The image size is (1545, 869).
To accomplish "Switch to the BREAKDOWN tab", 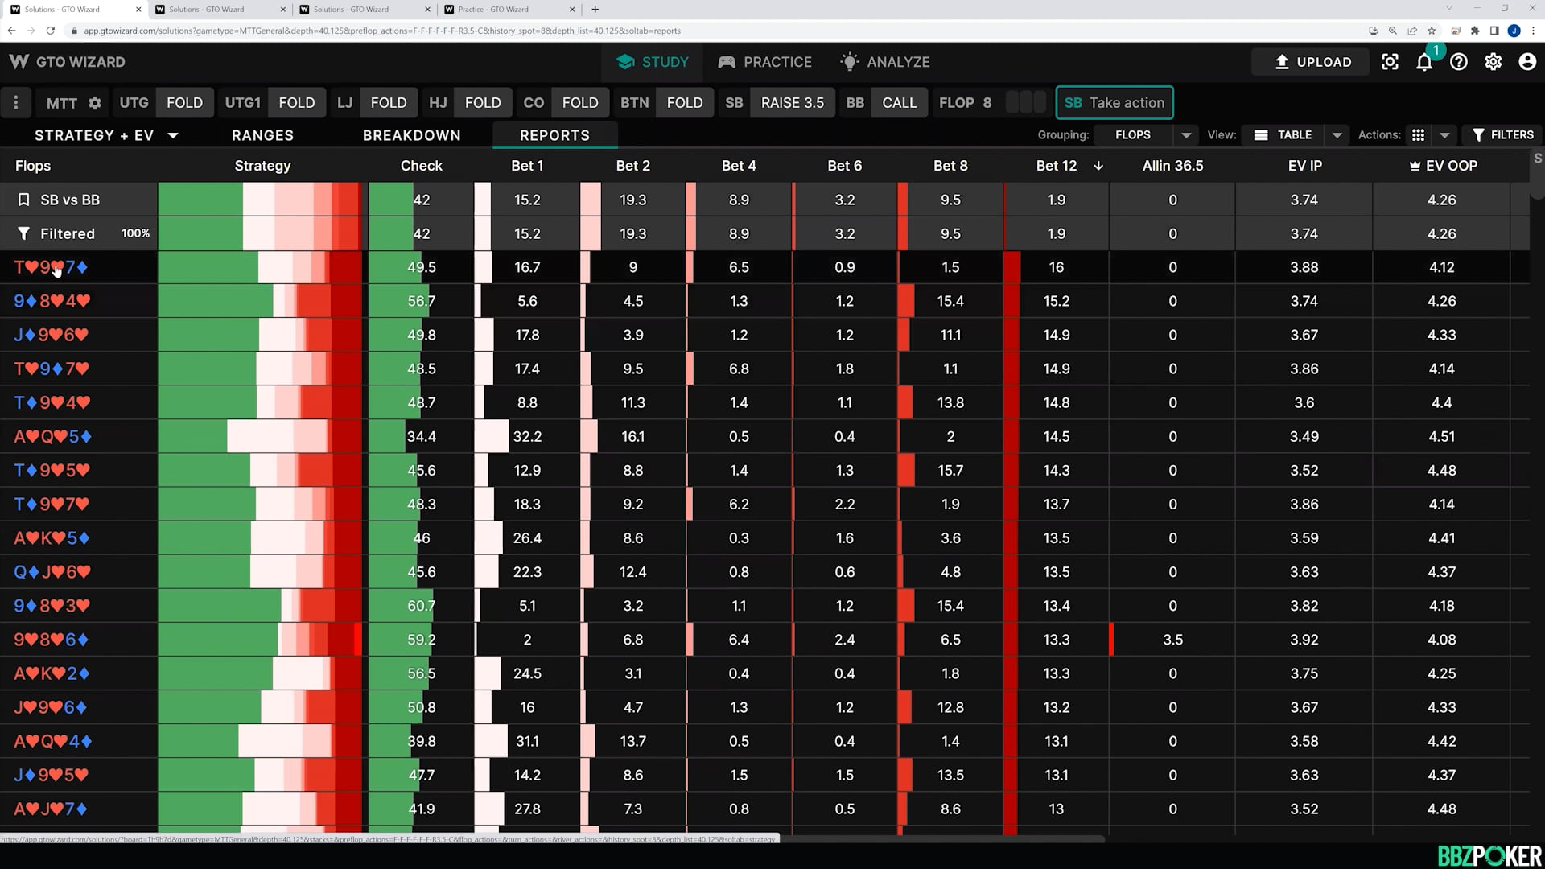I will pos(411,135).
